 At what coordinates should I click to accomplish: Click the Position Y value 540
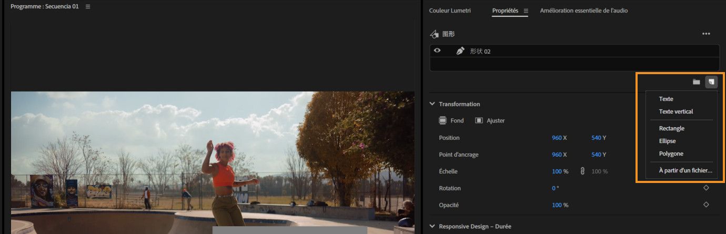coord(596,138)
